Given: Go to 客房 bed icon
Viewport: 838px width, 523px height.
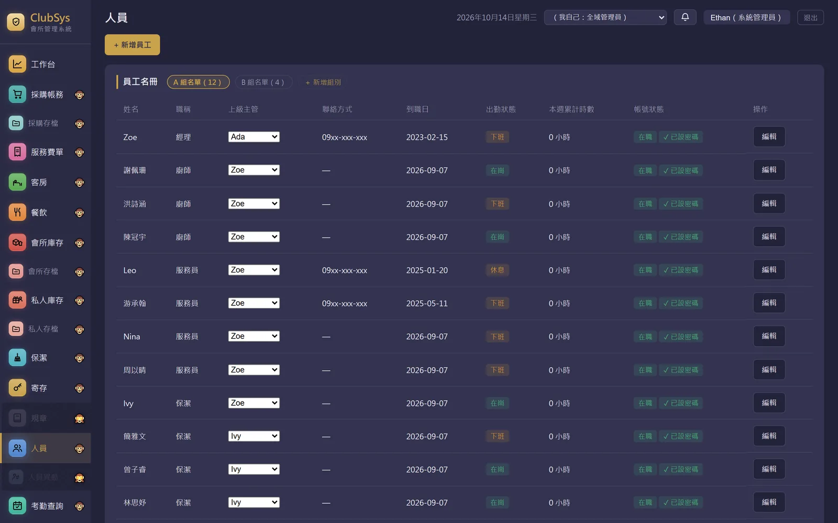Looking at the screenshot, I should [17, 183].
